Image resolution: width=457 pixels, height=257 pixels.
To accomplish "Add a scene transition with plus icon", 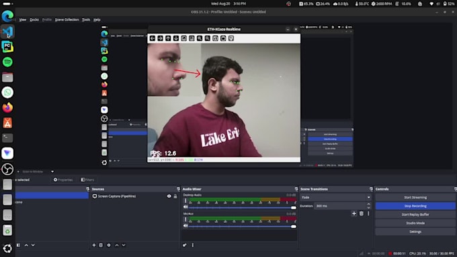I will click(x=354, y=213).
